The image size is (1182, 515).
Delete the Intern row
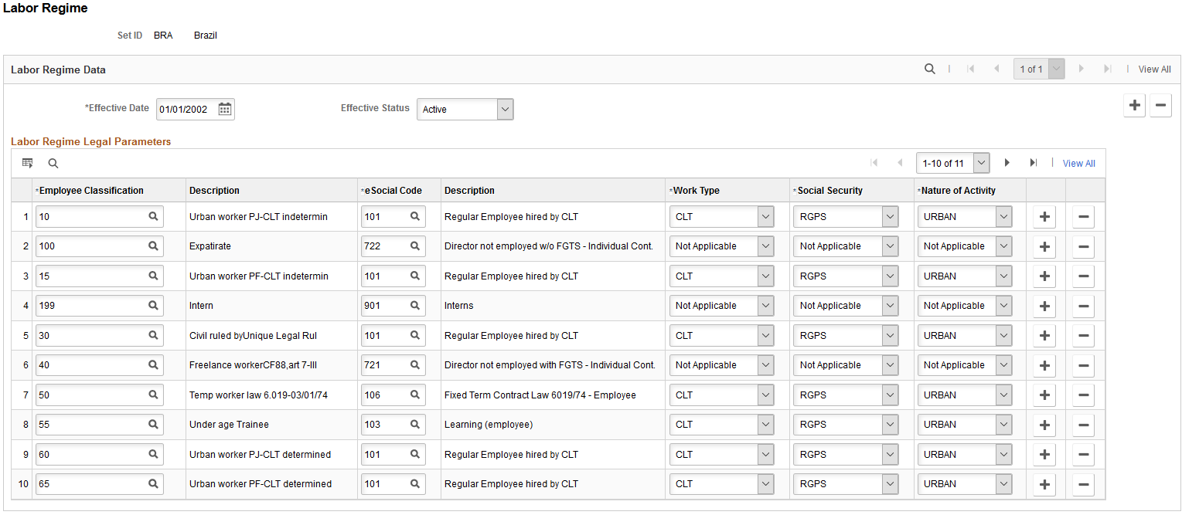tap(1084, 307)
